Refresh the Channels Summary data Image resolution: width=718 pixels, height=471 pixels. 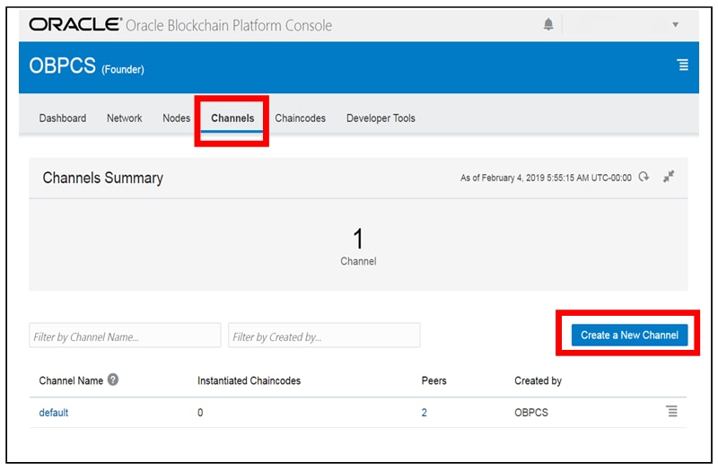click(644, 177)
